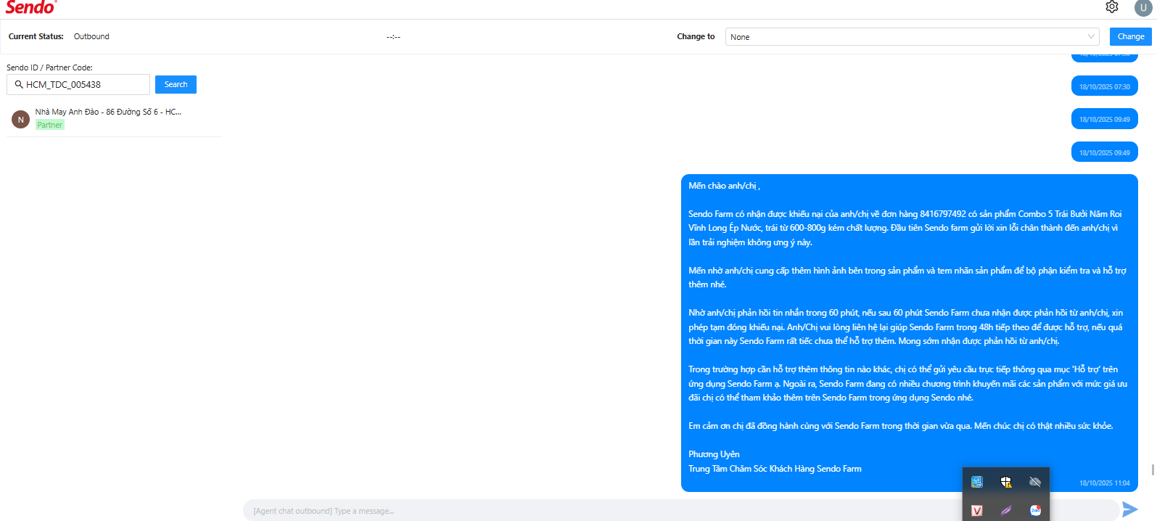Click the Search button
This screenshot has height=521, width=1157.
(176, 84)
